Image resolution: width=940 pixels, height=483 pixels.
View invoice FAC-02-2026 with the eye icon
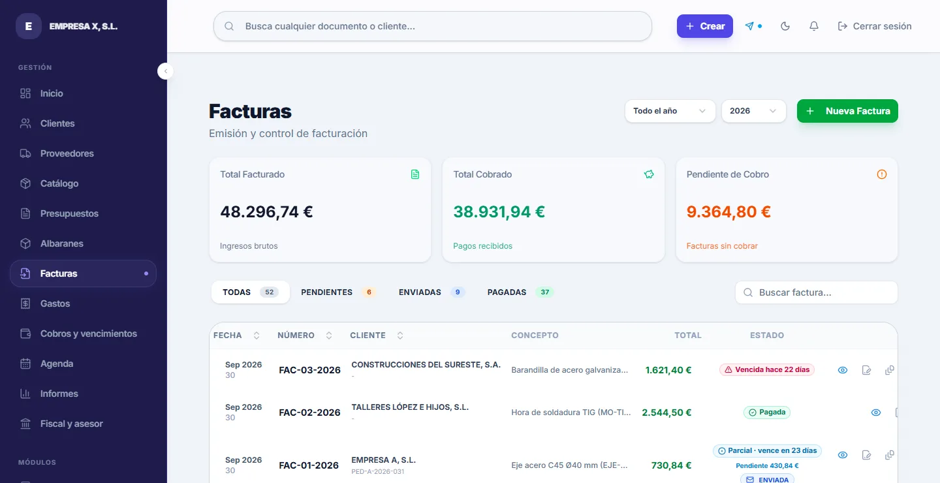[x=876, y=413]
